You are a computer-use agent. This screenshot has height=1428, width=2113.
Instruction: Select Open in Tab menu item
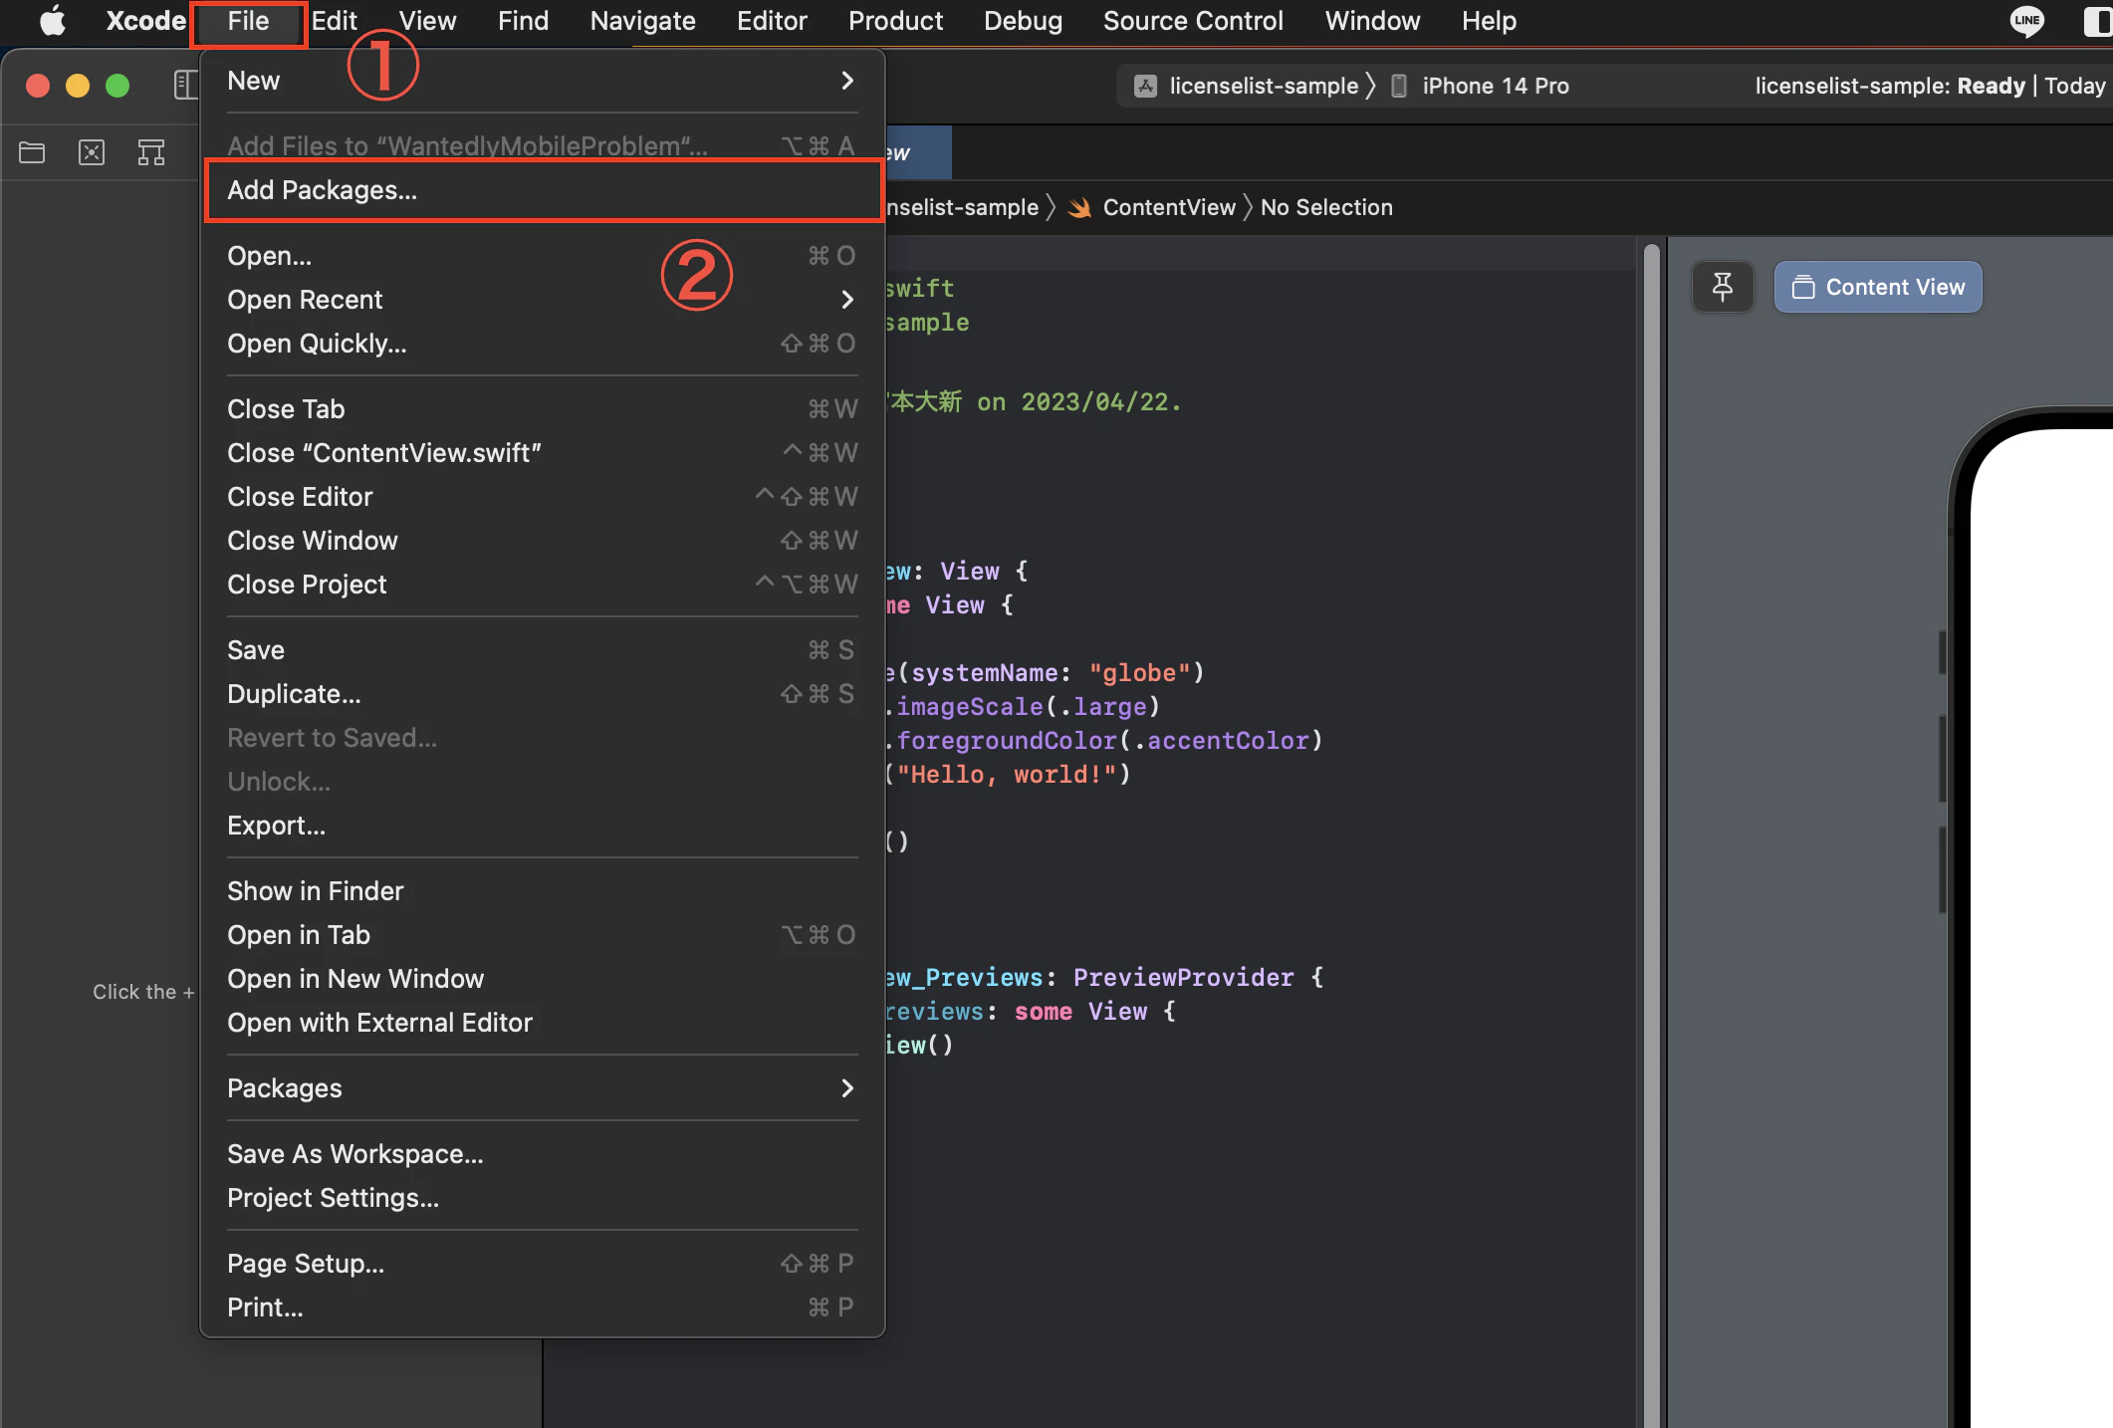pos(544,935)
